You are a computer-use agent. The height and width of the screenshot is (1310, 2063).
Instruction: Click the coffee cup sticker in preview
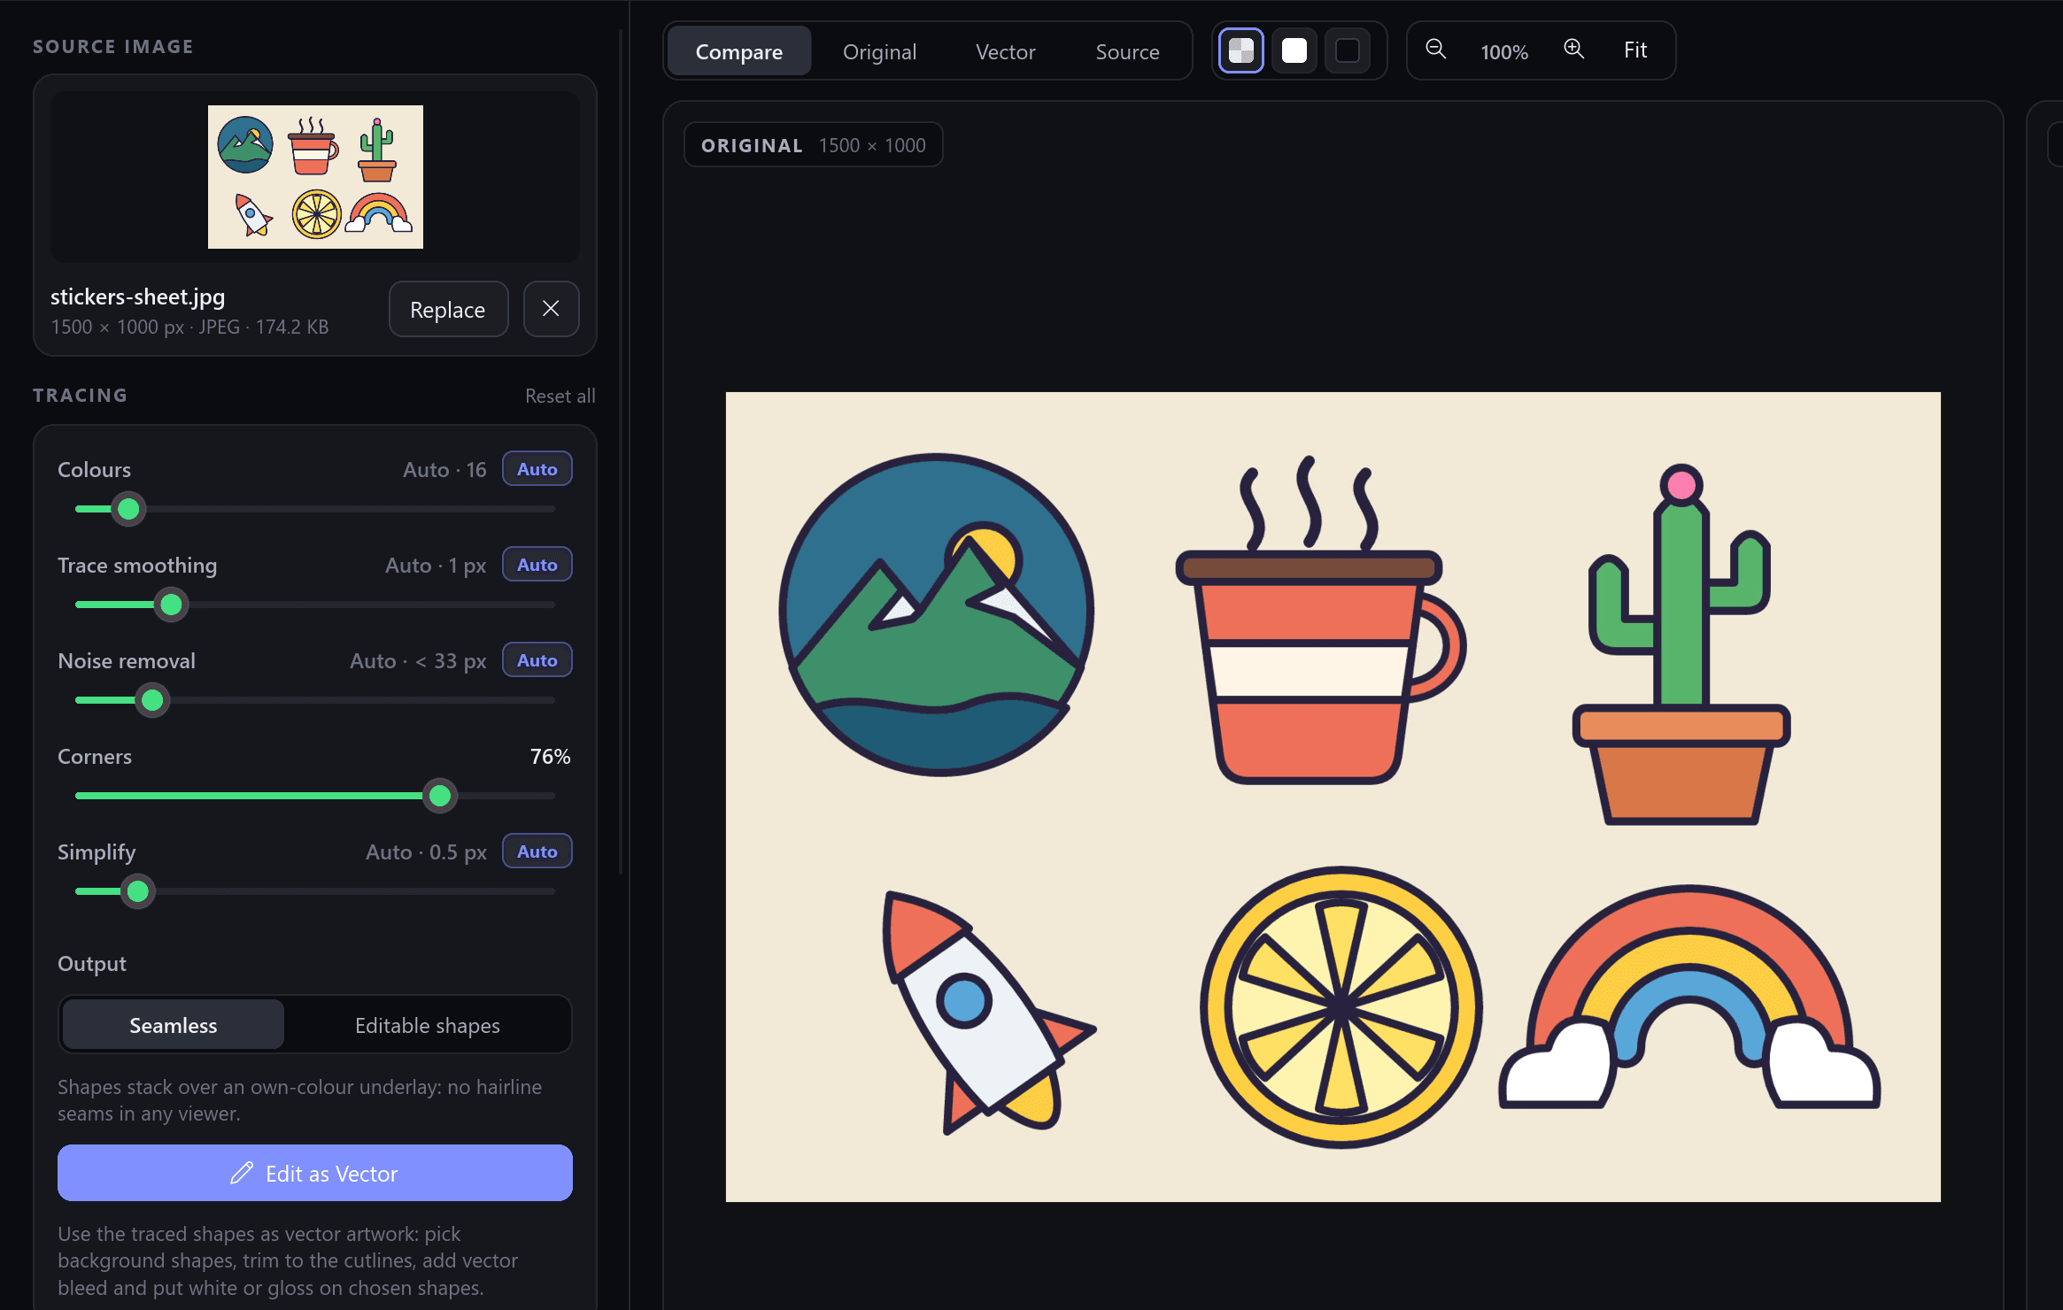1320,620
